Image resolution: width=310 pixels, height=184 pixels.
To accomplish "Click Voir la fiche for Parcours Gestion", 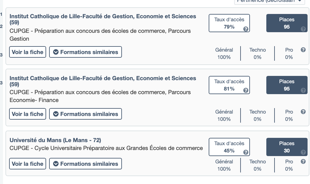I will pos(28,52).
